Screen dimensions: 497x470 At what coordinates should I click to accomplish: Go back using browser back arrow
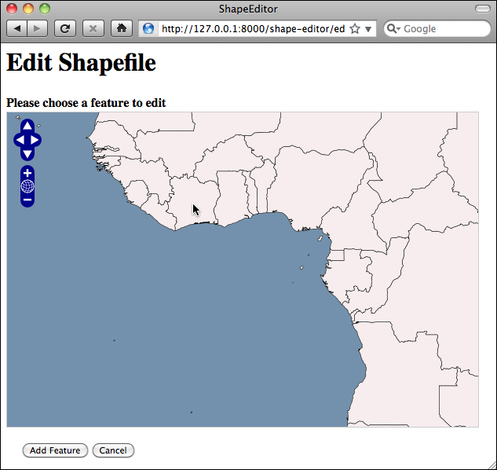coord(16,29)
